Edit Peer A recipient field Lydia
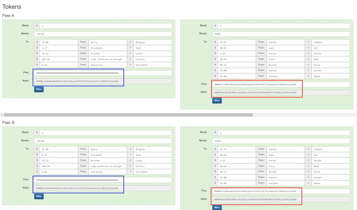Image resolution: width=357 pixels, height=210 pixels. pyautogui.click(x=153, y=53)
